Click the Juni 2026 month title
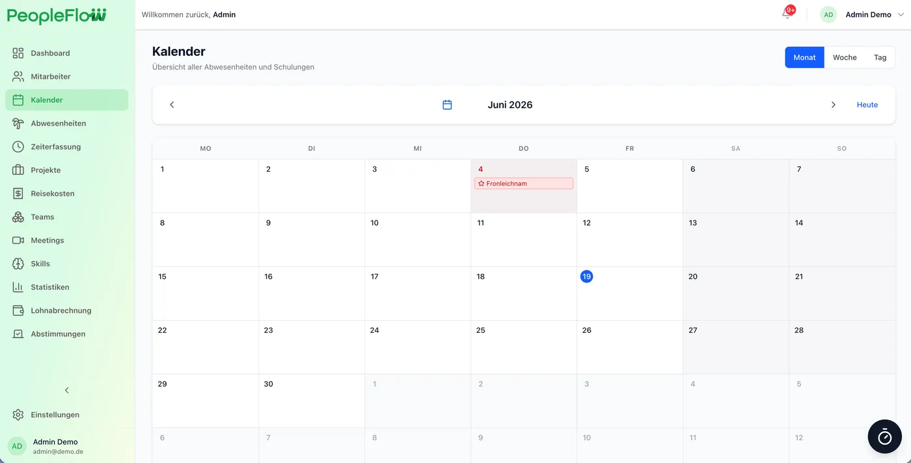This screenshot has width=911, height=463. click(x=510, y=105)
